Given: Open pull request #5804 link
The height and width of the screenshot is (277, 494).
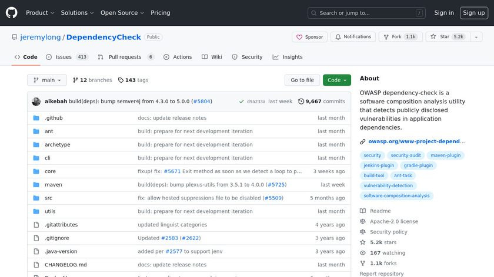Looking at the screenshot, I should pos(202,102).
